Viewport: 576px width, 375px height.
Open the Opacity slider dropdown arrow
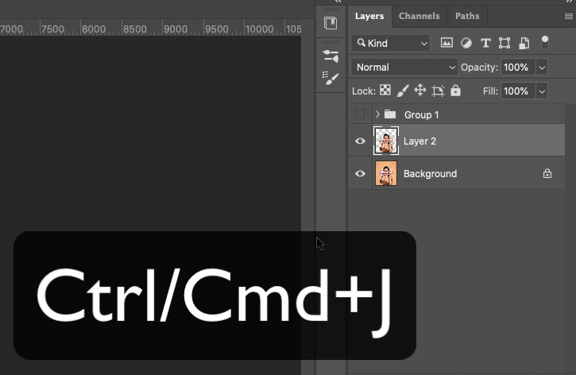point(542,68)
